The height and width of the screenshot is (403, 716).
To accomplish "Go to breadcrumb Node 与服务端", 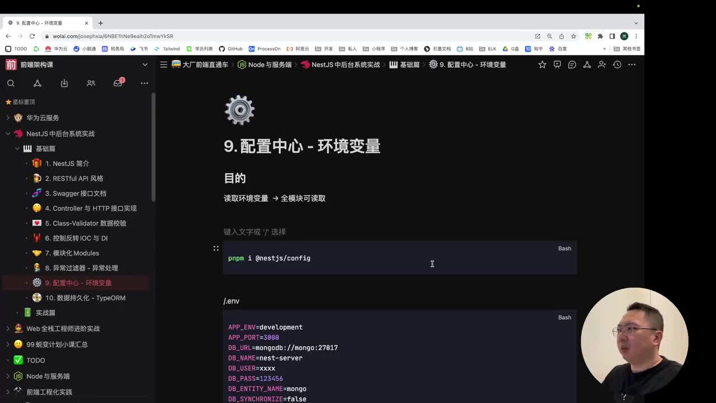I will pyautogui.click(x=265, y=64).
